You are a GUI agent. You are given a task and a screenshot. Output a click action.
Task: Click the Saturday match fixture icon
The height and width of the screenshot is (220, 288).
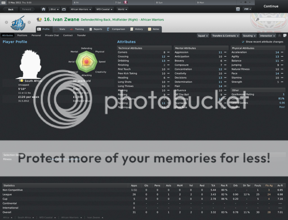click(x=125, y=3)
